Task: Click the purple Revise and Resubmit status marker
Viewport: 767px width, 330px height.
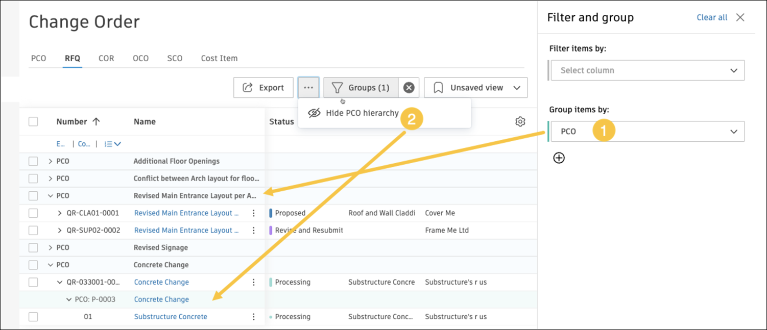Action: click(x=271, y=231)
